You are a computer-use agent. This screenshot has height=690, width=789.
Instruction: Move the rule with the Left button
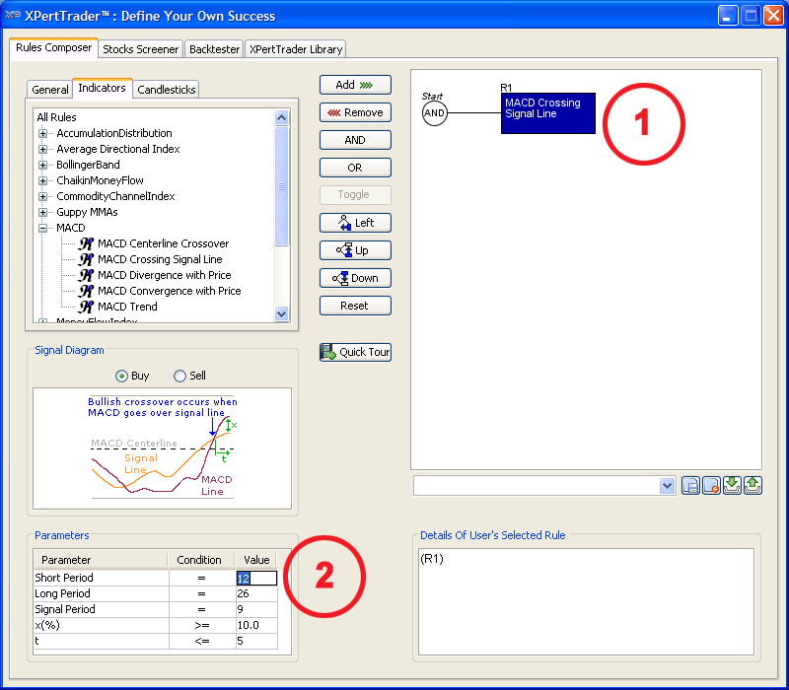coord(355,223)
